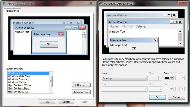Image resolution: width=190 pixels, height=107 pixels.
Task: Cancel the Advanced Appearance dialog
Action: (x=176, y=97)
